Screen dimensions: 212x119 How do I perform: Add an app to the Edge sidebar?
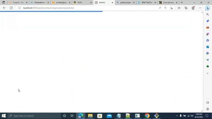click(x=208, y=73)
